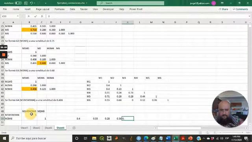The width and height of the screenshot is (252, 142).
Task: Open the Data tab
Action: [x=72, y=9]
